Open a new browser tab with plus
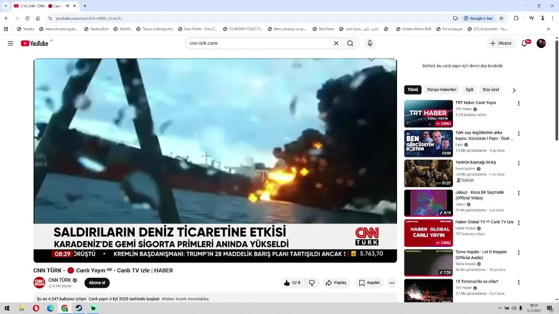Viewport: 559px width, 314px height. tap(85, 6)
